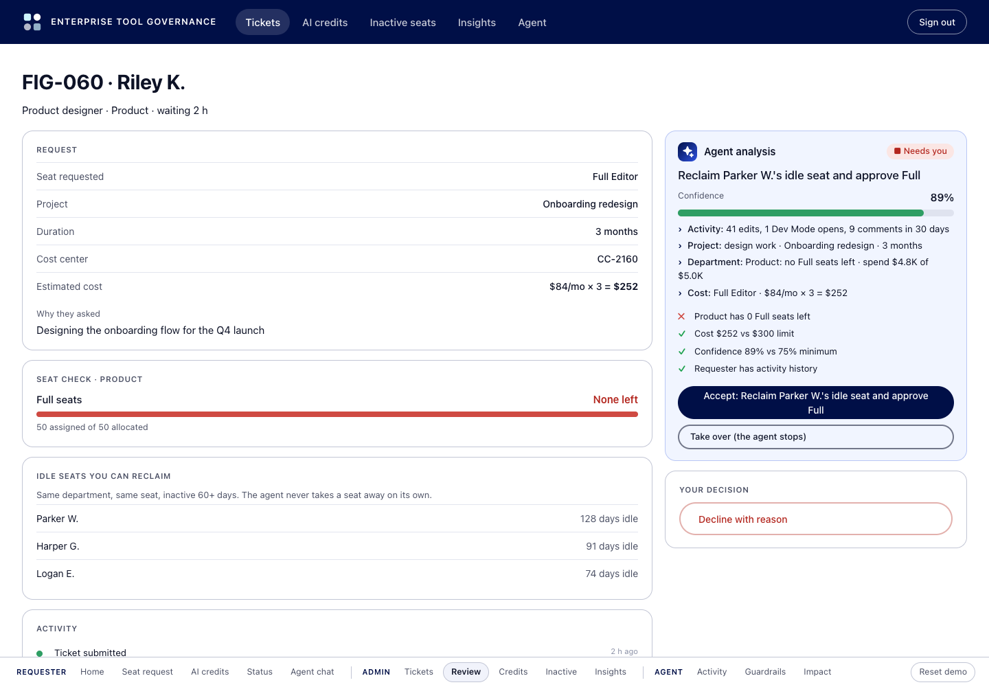This screenshot has height=687, width=989.
Task: Click the check icon beside Requester has activity history
Action: [681, 369]
